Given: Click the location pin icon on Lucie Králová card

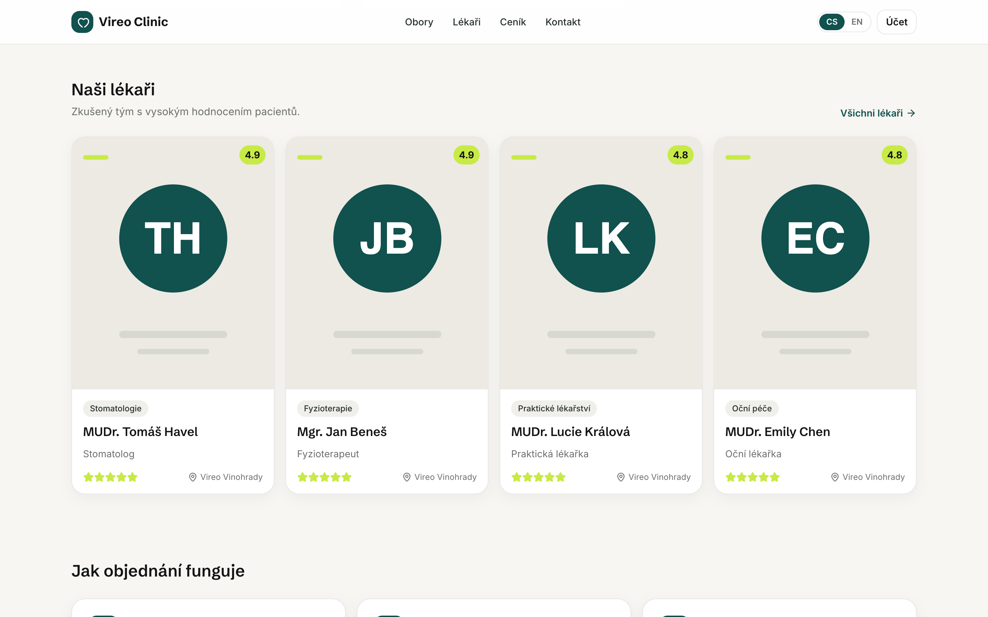Looking at the screenshot, I should 621,477.
